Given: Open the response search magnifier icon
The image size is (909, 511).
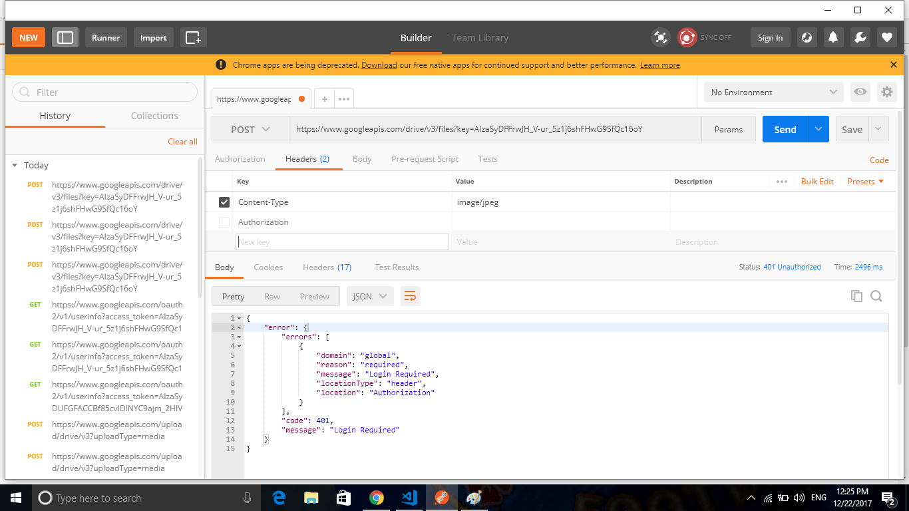Looking at the screenshot, I should pos(876,295).
